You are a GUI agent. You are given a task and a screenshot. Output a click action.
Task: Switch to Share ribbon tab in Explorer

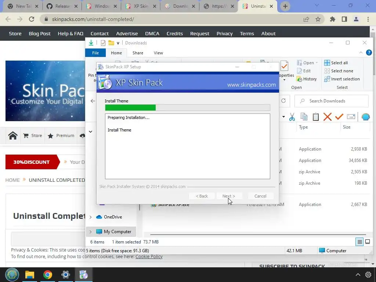pos(138,53)
